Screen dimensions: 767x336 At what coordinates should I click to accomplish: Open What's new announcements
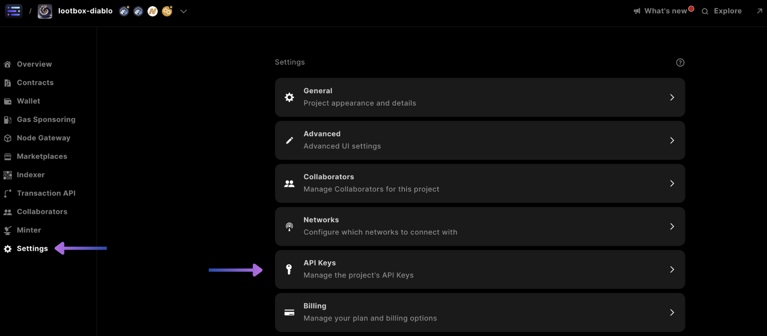pos(664,11)
